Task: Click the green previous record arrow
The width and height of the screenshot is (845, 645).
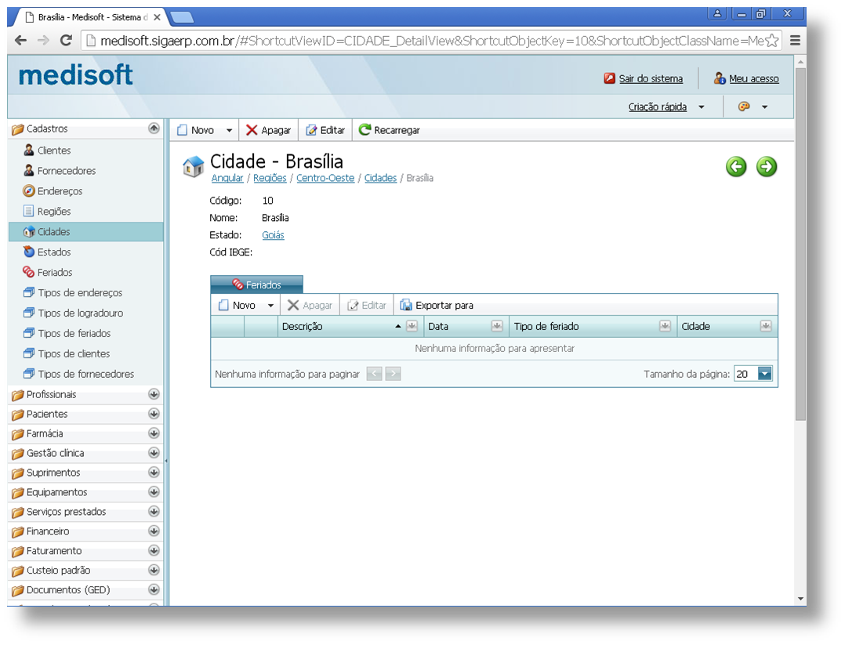Action: tap(736, 166)
